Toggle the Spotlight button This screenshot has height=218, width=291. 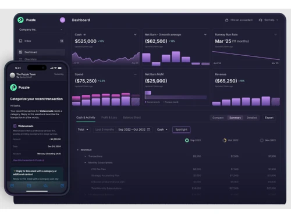pyautogui.click(x=182, y=130)
